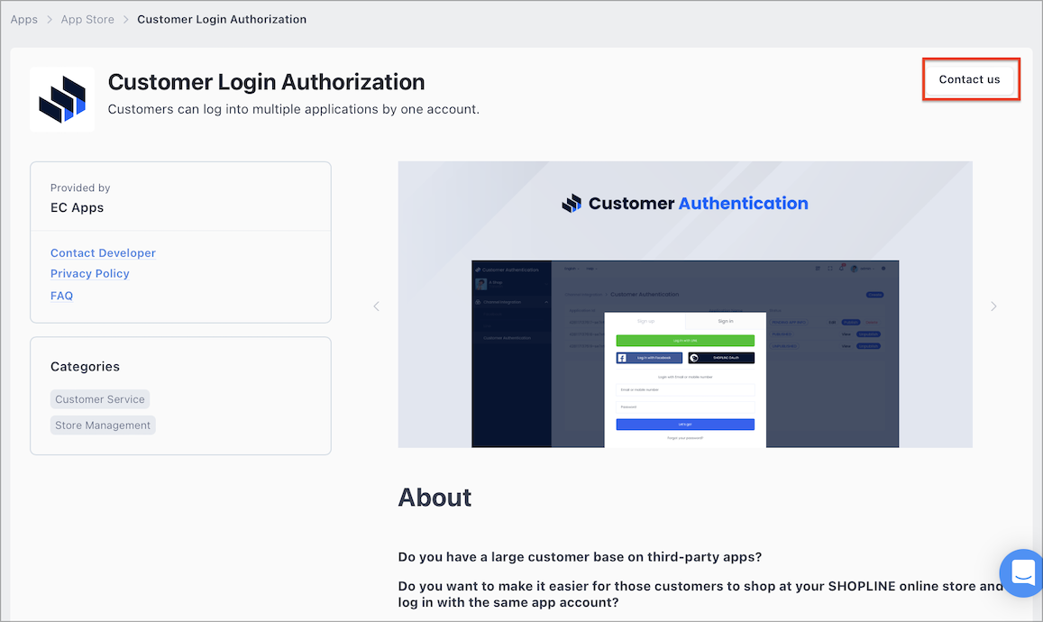Expand the breadcrumb by clicking Apps

(23, 18)
